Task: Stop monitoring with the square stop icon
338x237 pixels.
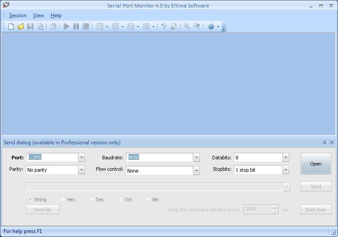Action: click(x=86, y=26)
